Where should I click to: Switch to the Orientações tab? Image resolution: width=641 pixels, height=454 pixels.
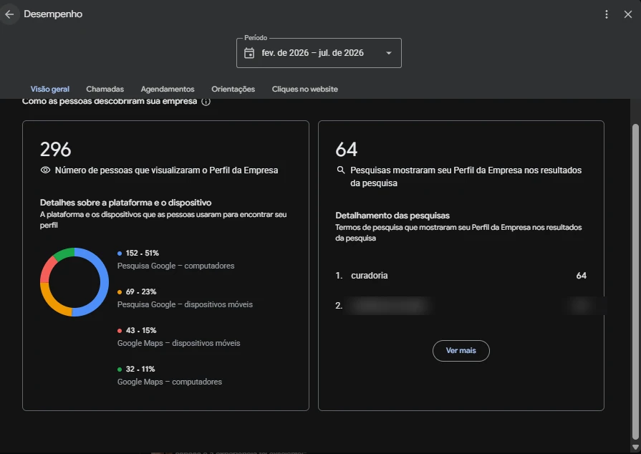tap(233, 89)
